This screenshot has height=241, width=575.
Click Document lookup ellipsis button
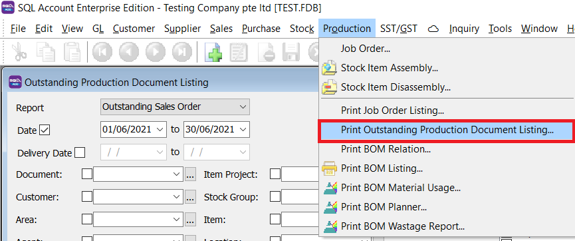point(190,174)
